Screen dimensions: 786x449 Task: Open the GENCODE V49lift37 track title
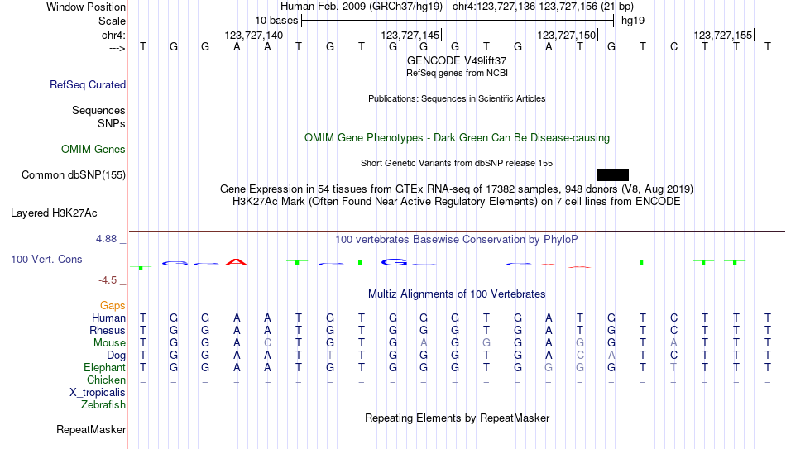click(x=457, y=60)
